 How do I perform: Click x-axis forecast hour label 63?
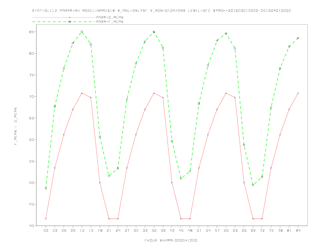(235, 230)
